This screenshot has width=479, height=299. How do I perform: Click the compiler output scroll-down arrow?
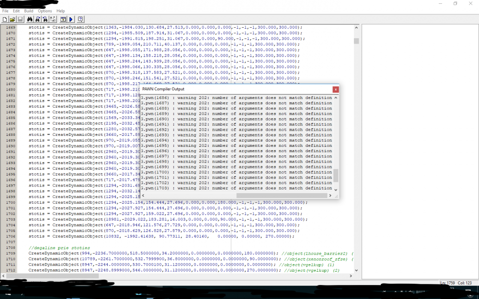(x=336, y=190)
